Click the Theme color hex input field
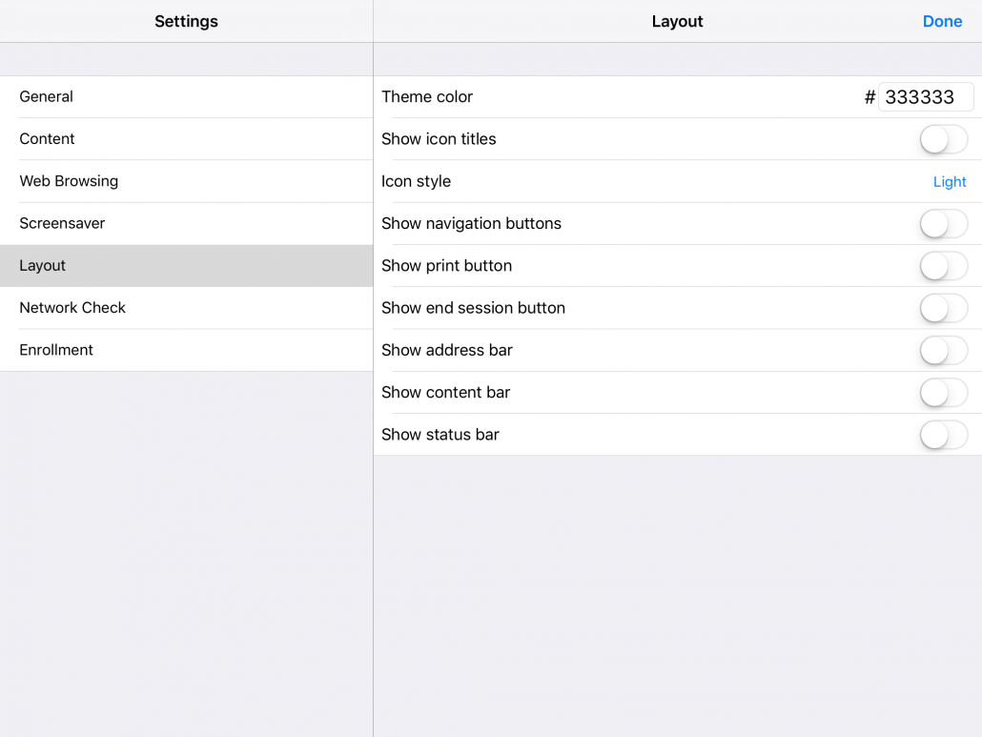Screen dimensions: 982x737 point(926,97)
